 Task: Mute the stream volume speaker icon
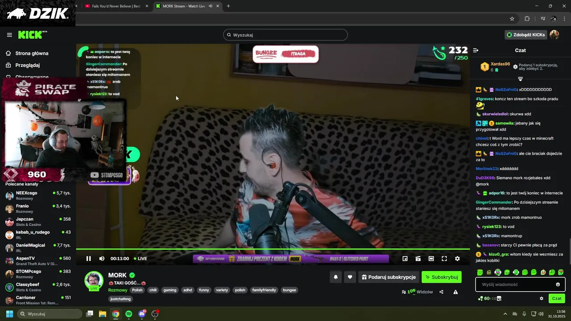(x=102, y=259)
